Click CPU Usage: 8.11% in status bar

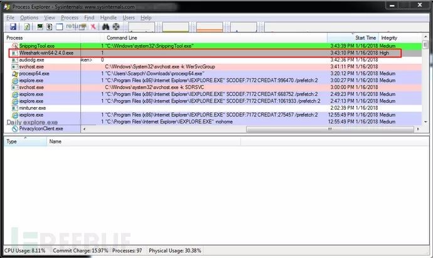(25, 251)
